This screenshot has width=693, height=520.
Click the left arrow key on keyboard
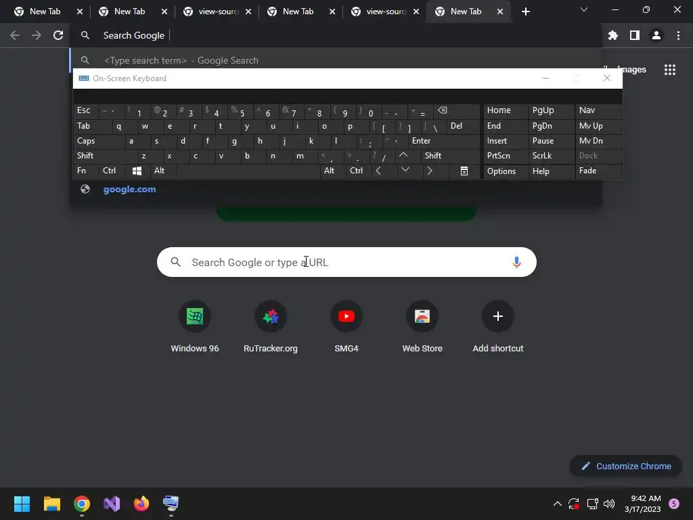pyautogui.click(x=378, y=171)
